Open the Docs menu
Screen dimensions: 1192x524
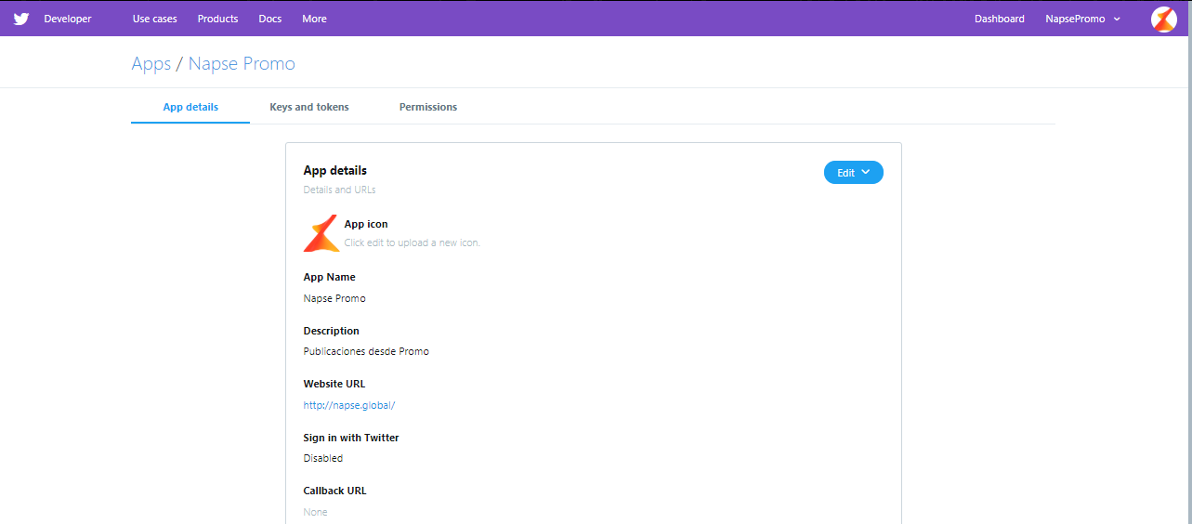click(270, 19)
